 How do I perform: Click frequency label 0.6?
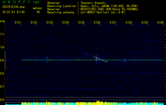pyautogui.click(x=2, y=100)
